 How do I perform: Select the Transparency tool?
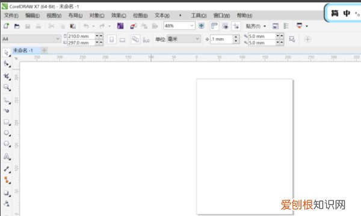click(x=7, y=203)
